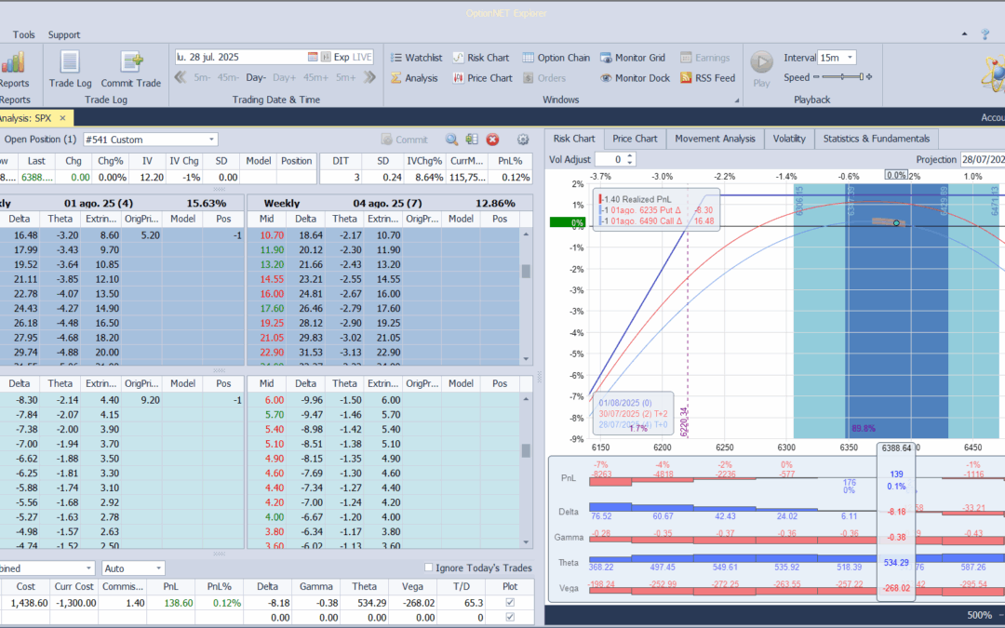1005x628 pixels.
Task: Toggle Plot checkbox in second totals row
Action: pyautogui.click(x=508, y=617)
